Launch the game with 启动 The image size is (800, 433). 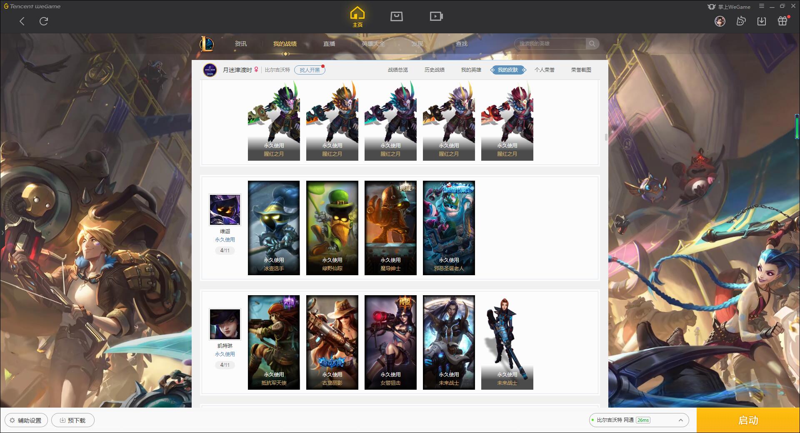pos(748,420)
